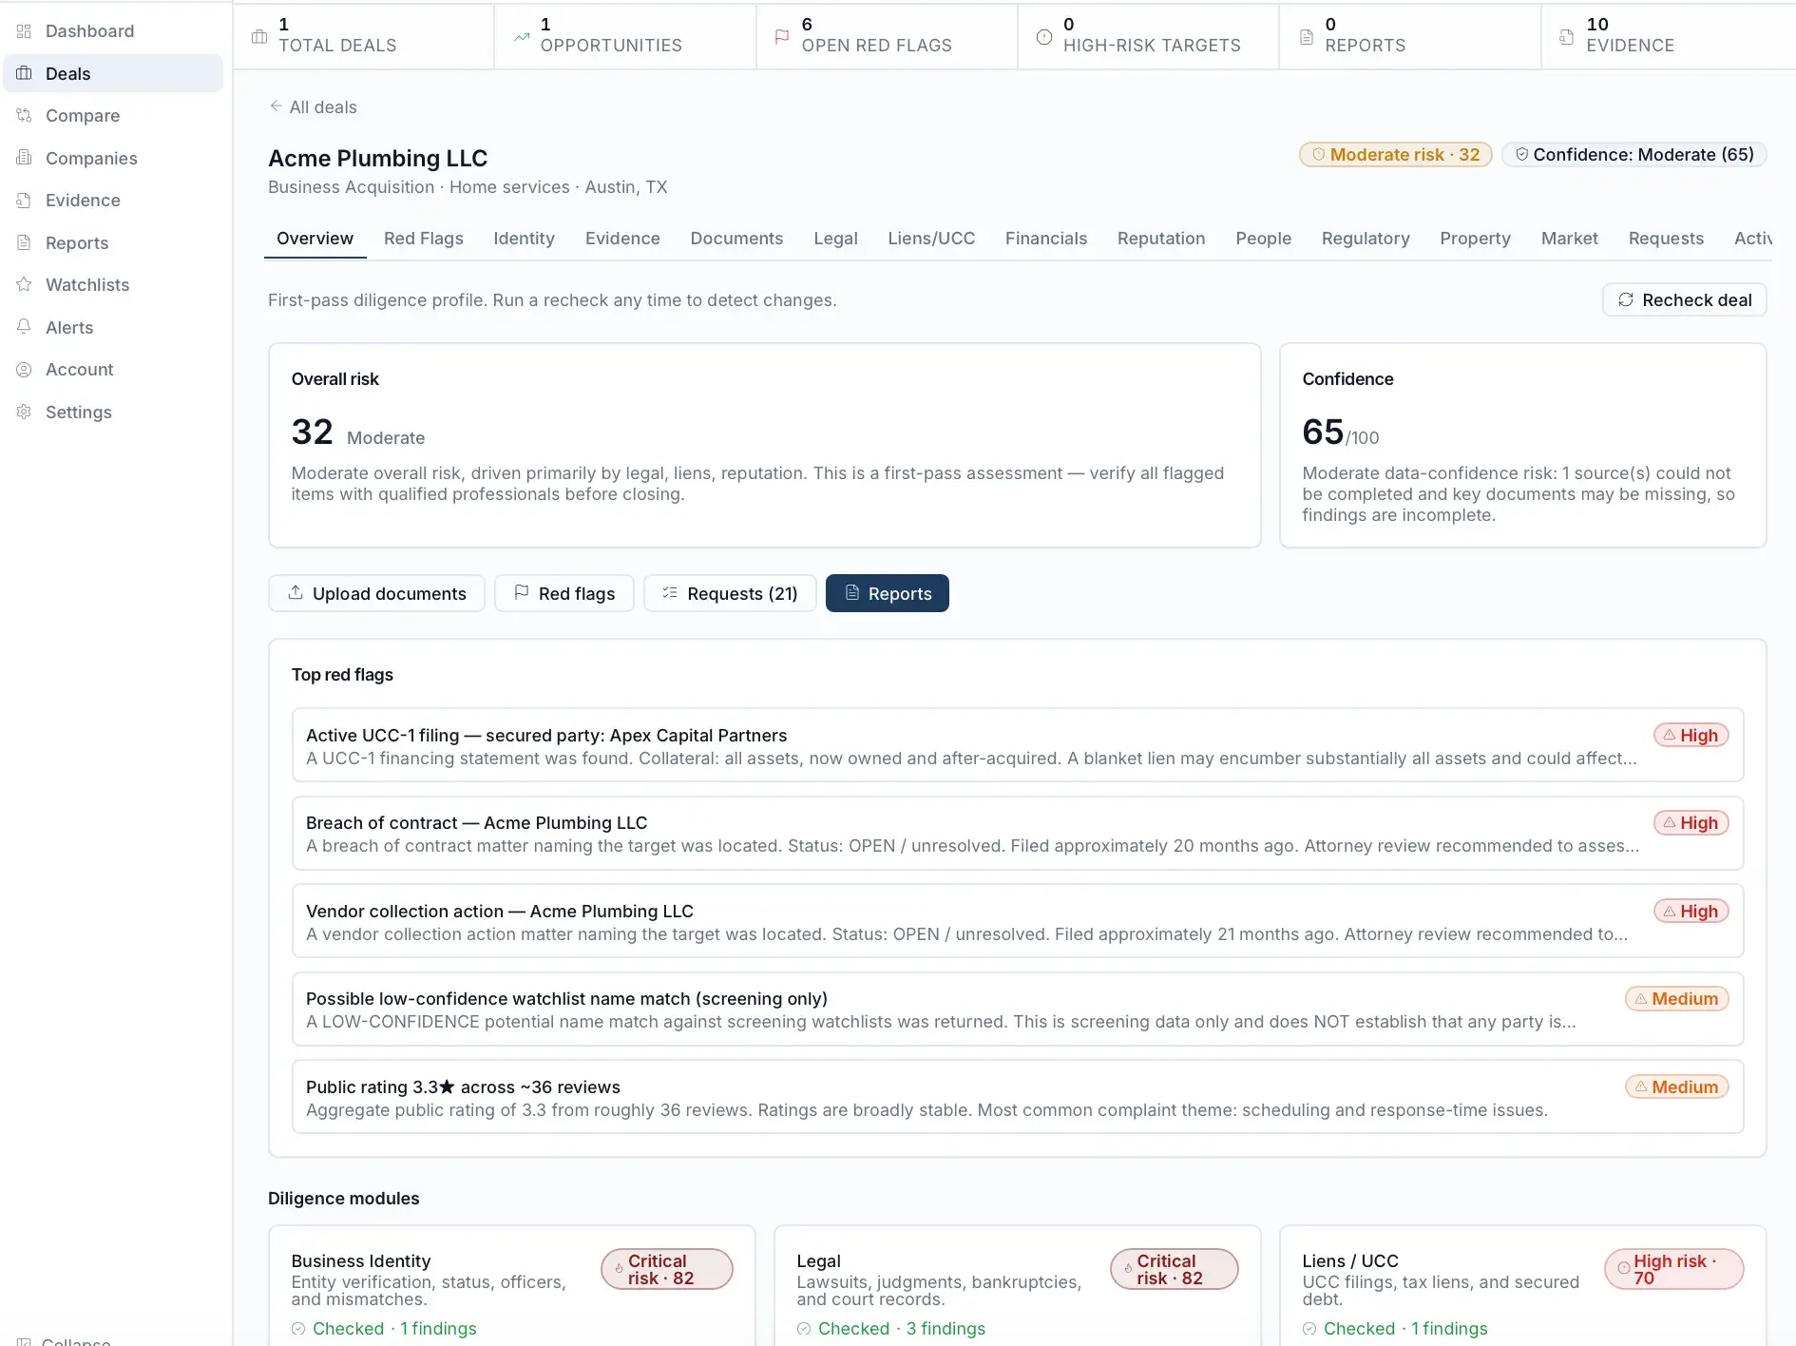
Task: Open the Vendor collection action red flag
Action: point(1017,921)
